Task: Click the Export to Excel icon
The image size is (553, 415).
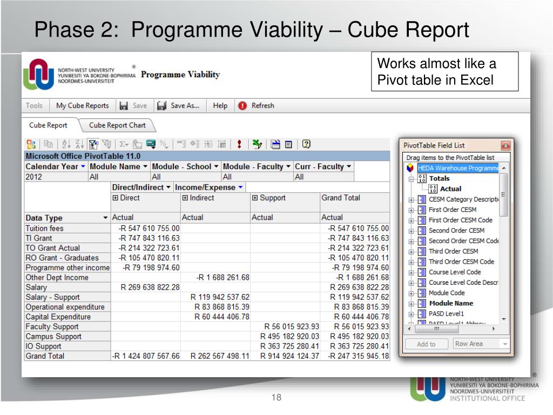Action: pyautogui.click(x=258, y=144)
